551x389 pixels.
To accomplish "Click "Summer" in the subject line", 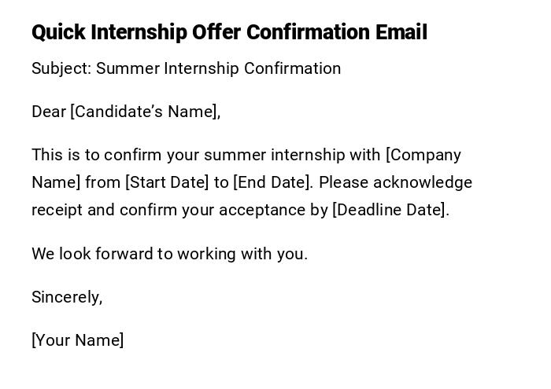I will click(128, 69).
